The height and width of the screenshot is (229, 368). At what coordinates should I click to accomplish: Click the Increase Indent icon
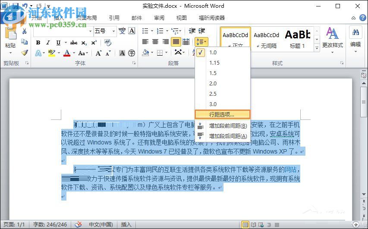[202, 31]
